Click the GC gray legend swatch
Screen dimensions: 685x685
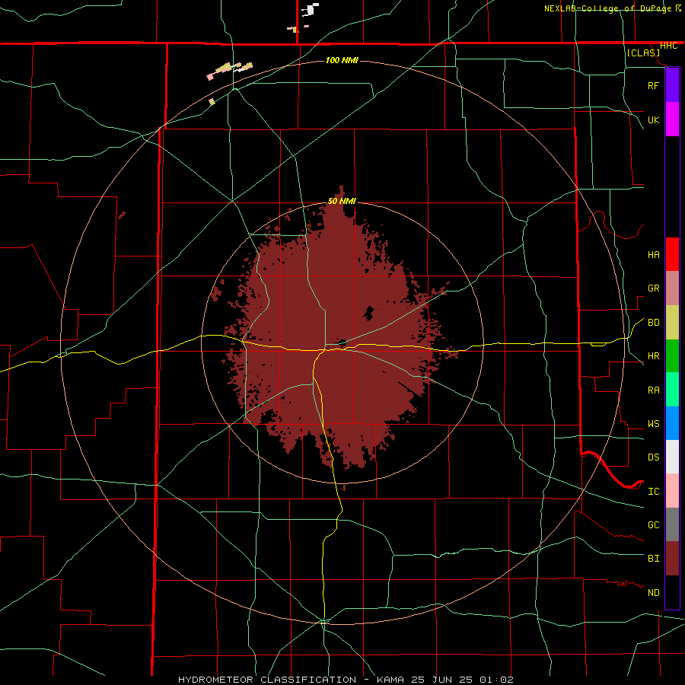(x=672, y=524)
